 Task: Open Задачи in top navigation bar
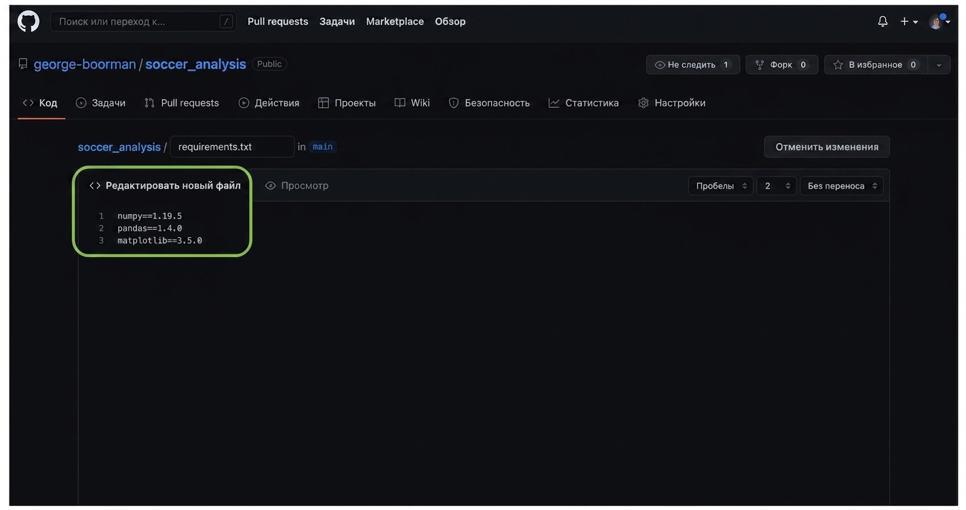click(337, 22)
